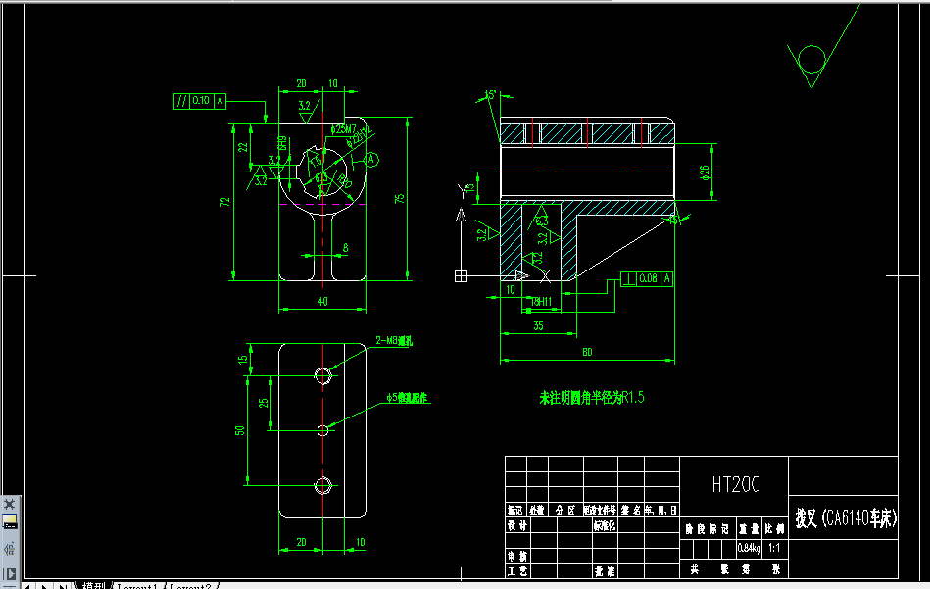Select the perpendicularity tolerance frame 0.08 A
The width and height of the screenshot is (930, 589).
647,278
